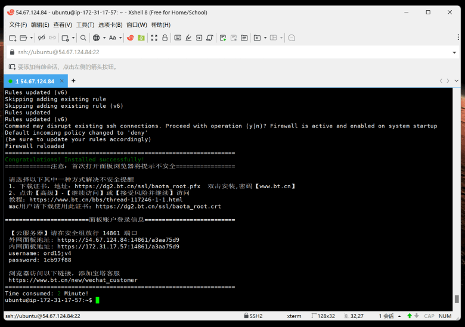Toggle full screen mode icon
The image size is (465, 327).
[x=154, y=38]
